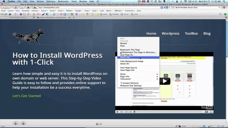Click the big play button on video
Image resolution: width=228 pixels, height=128 pixels.
[165, 81]
